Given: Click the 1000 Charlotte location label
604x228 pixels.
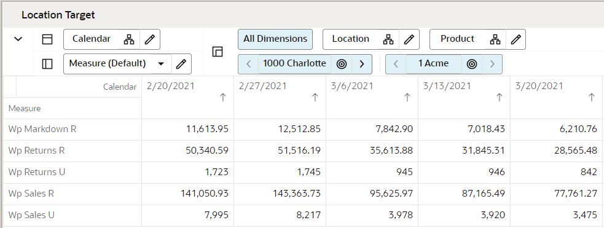Looking at the screenshot, I should click(294, 63).
